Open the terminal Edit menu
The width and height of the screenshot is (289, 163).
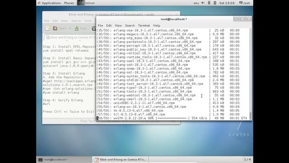[x=109, y=25]
